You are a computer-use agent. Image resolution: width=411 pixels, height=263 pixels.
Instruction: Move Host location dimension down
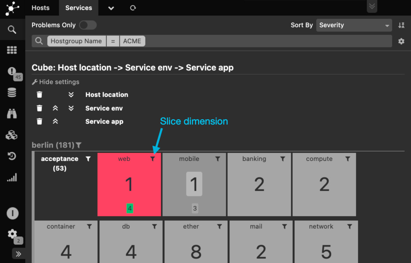tap(71, 94)
